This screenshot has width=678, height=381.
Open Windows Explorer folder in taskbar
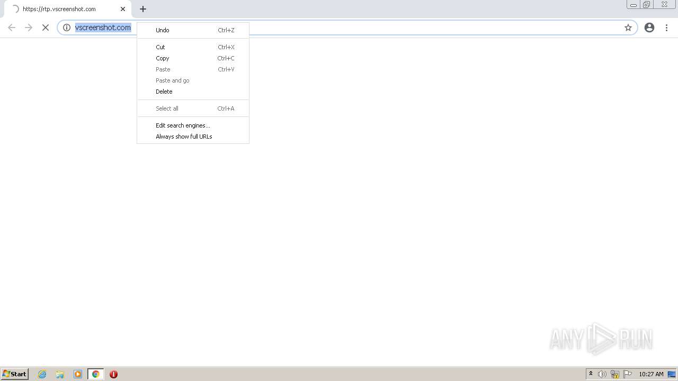coord(60,374)
